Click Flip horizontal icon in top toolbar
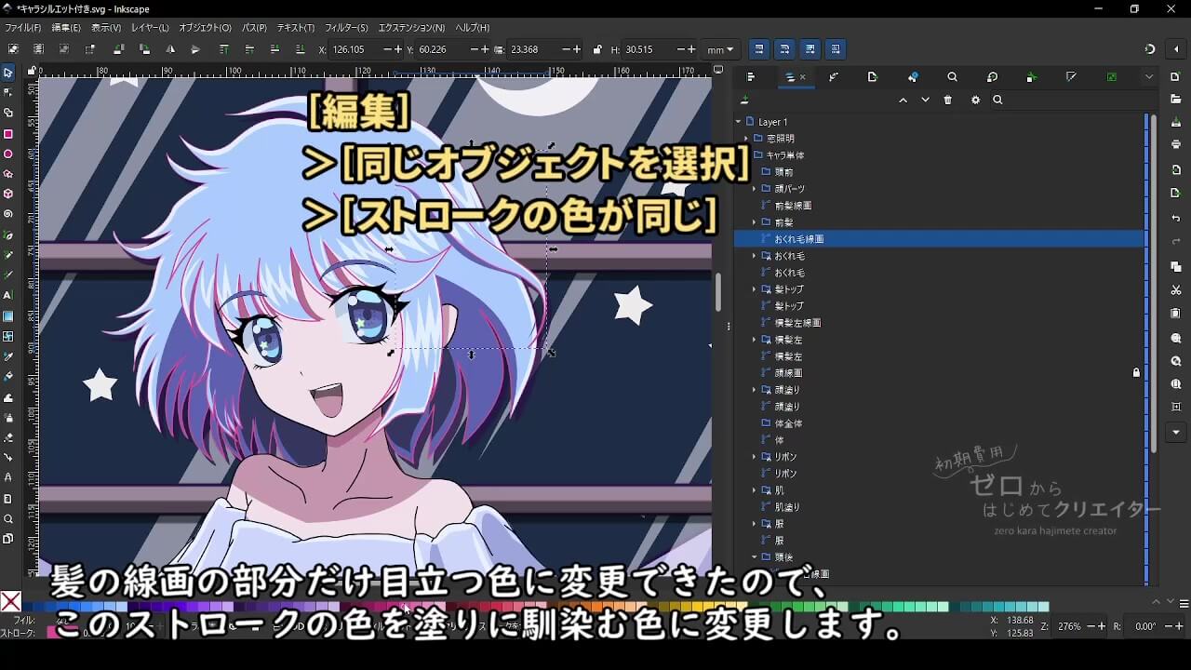This screenshot has height=670, width=1191. point(170,49)
